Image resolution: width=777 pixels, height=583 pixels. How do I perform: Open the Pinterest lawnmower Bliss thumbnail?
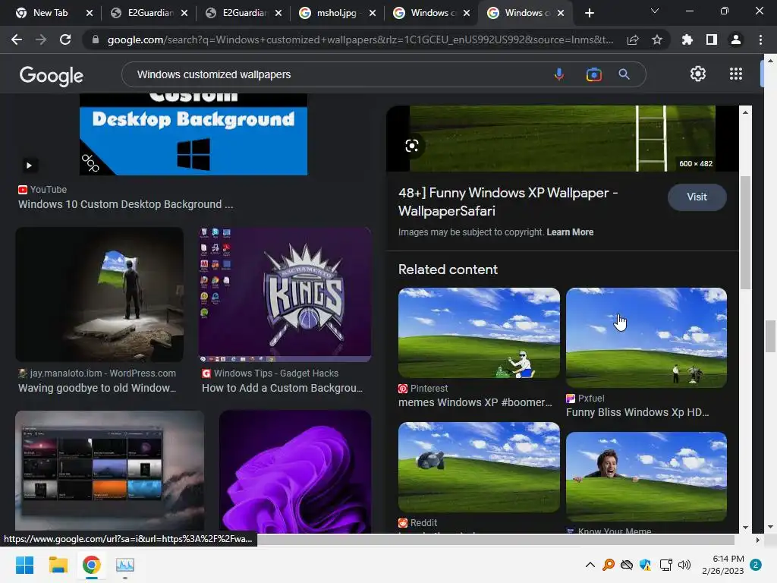tap(479, 332)
